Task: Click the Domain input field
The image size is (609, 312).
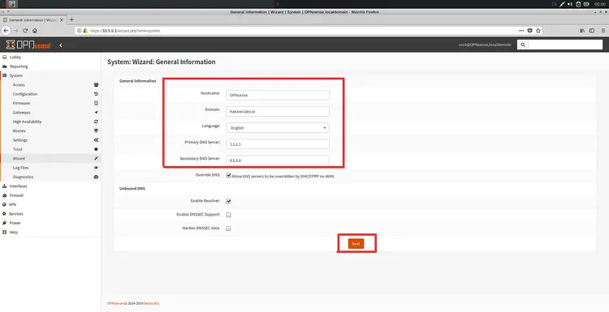Action: pyautogui.click(x=278, y=111)
